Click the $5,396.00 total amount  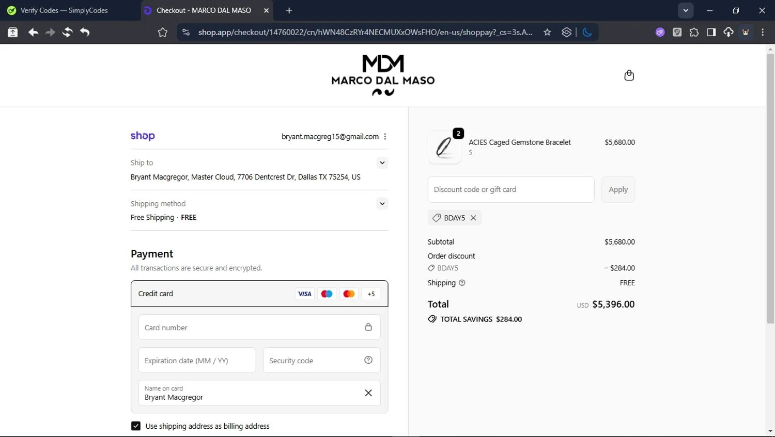[x=613, y=304]
